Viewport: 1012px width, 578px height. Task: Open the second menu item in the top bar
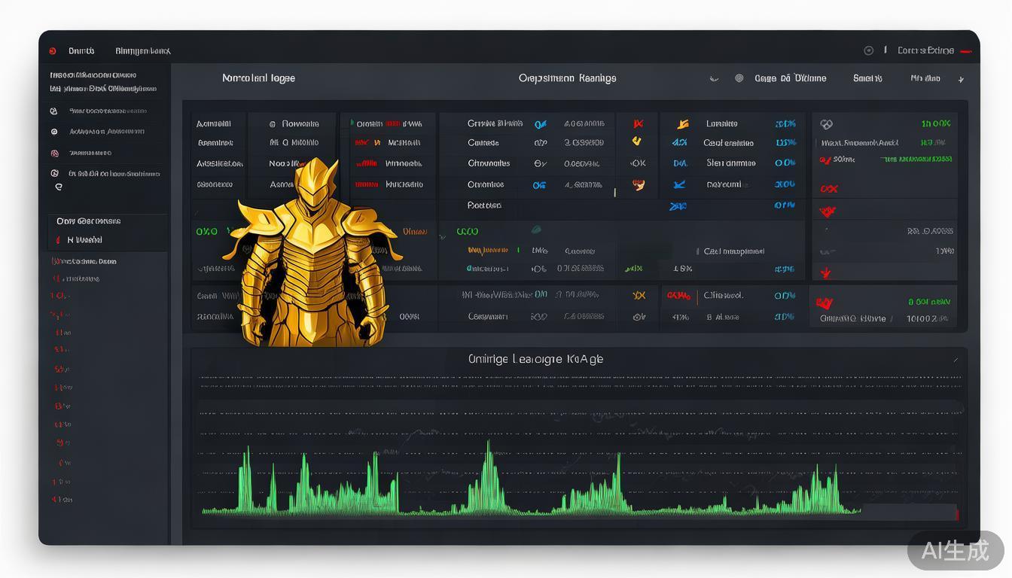(x=142, y=51)
